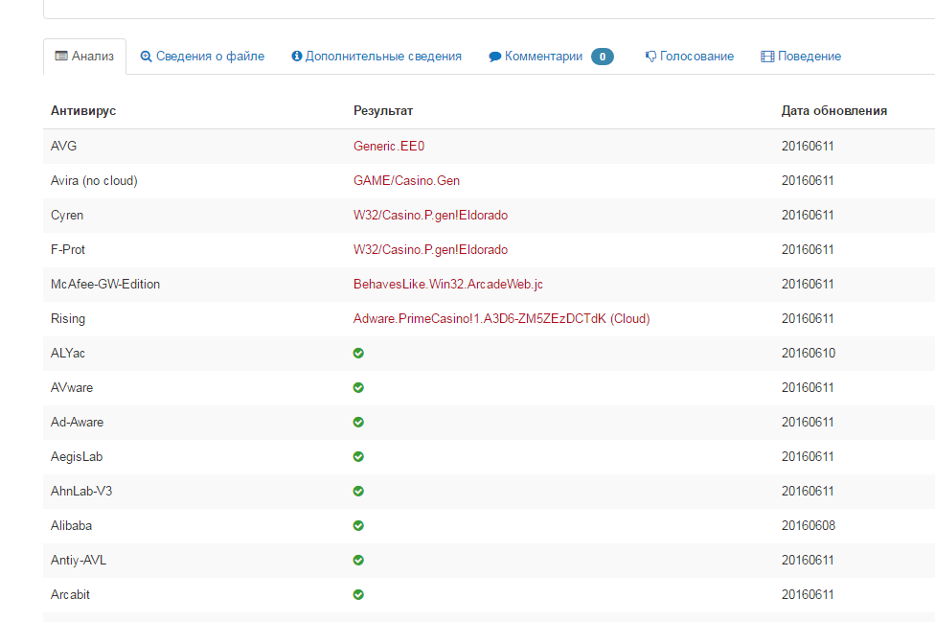935x622 pixels.
Task: Click the Результат column header
Action: 383,111
